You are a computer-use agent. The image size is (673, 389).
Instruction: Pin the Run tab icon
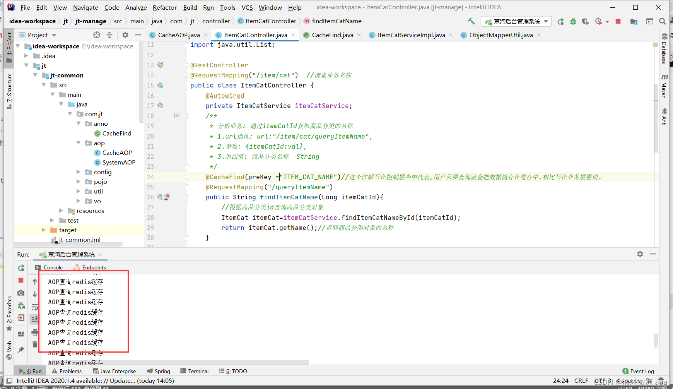21,350
